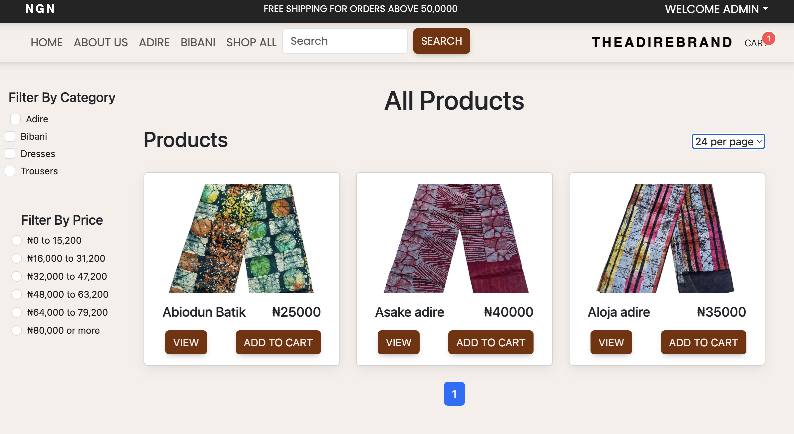Click the Abiodun Batik product image
The width and height of the screenshot is (794, 434).
click(x=241, y=238)
